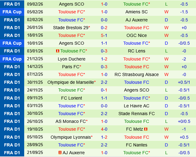The width and height of the screenshot is (196, 157).
Task: Open Amiens SC team link
Action: (x=136, y=12)
